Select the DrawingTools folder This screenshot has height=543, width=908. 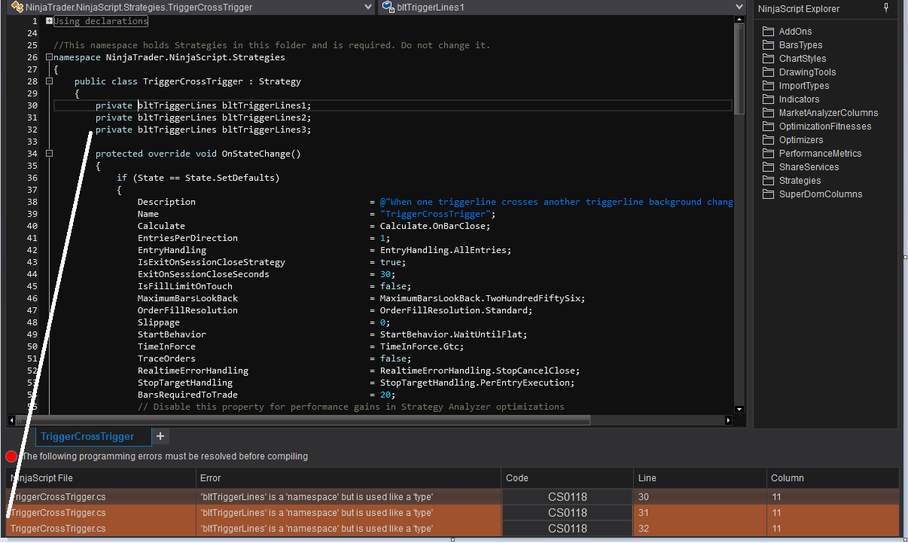click(807, 72)
